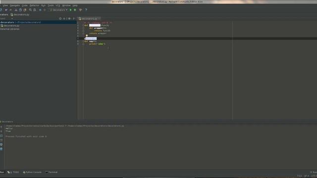The image size is (317, 178).
Task: Click the highlighted decorator name on line 7
Action: [91, 39]
